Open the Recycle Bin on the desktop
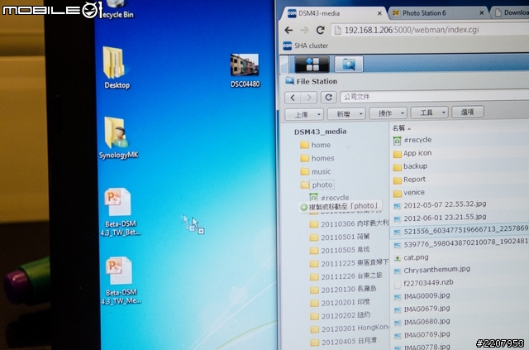This screenshot has width=529, height=350. click(117, 9)
